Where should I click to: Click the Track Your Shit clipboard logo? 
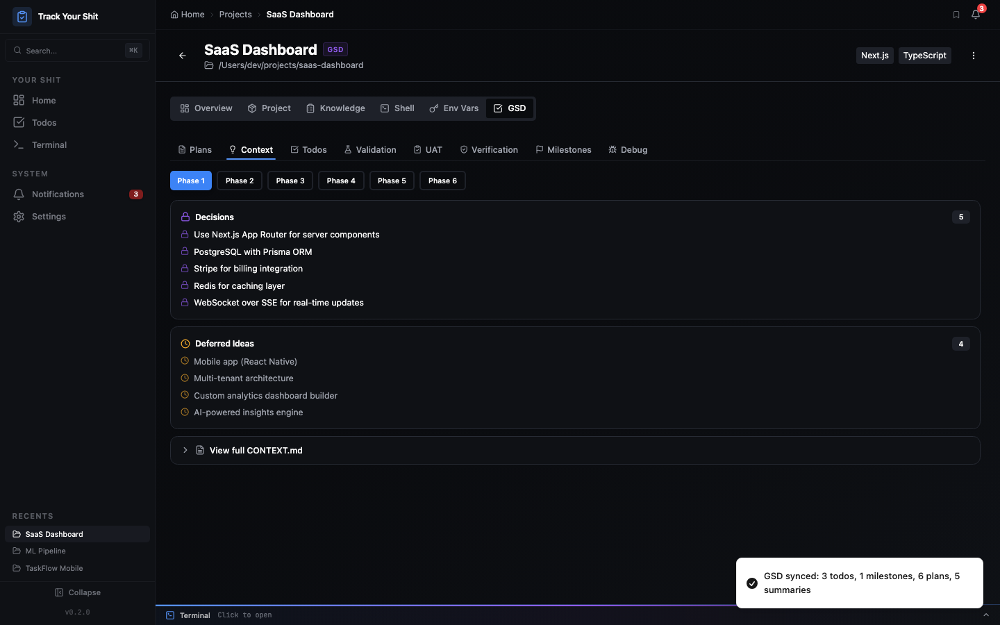22,16
